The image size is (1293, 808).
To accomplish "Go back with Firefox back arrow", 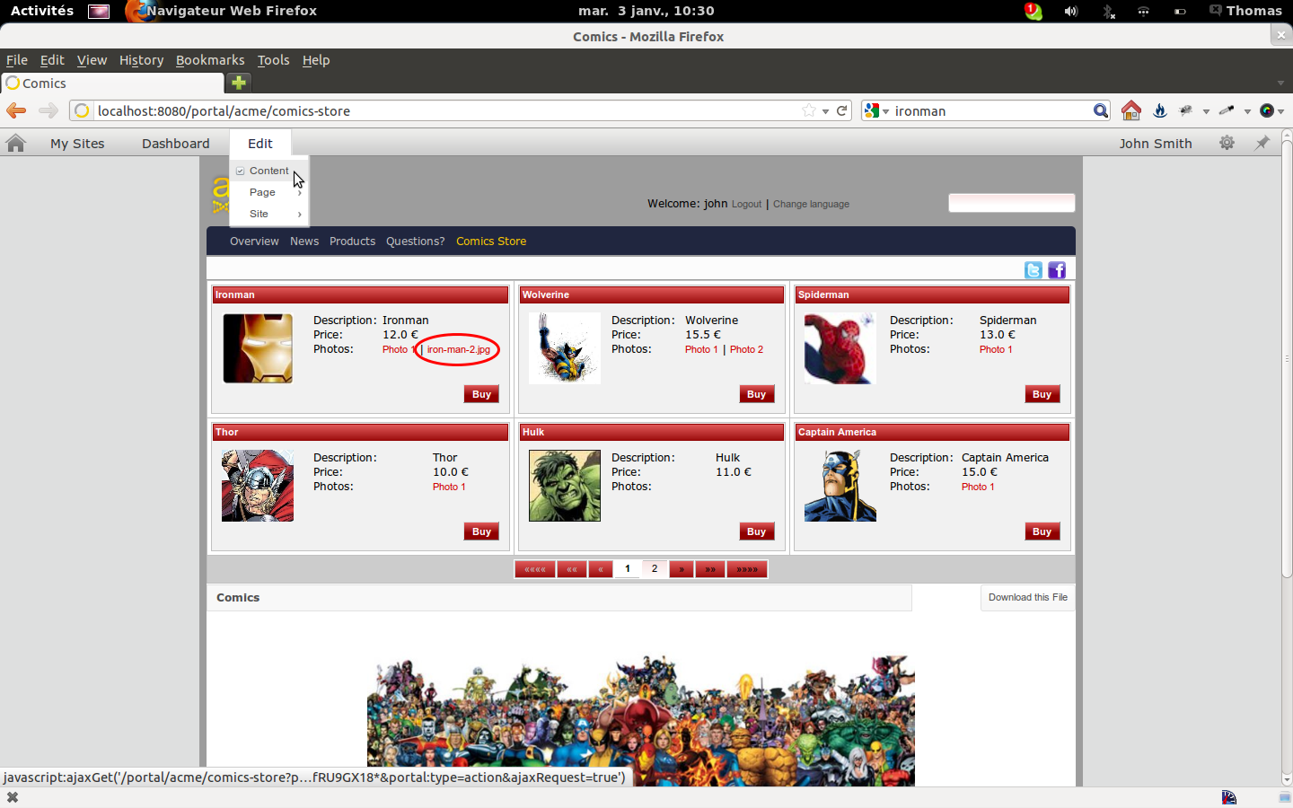I will [16, 110].
